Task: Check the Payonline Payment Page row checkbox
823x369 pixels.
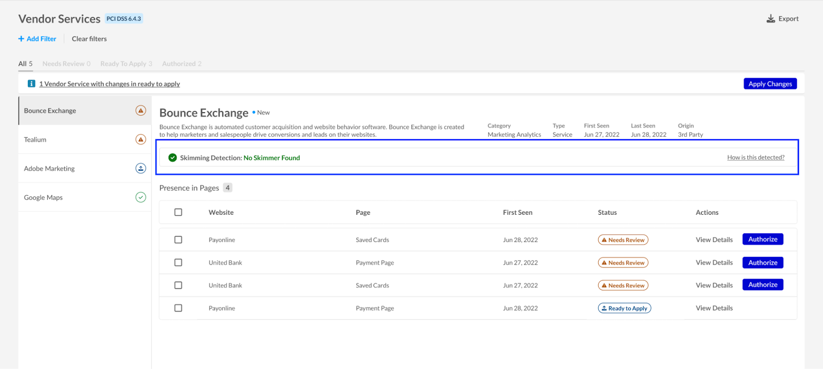Action: click(178, 308)
